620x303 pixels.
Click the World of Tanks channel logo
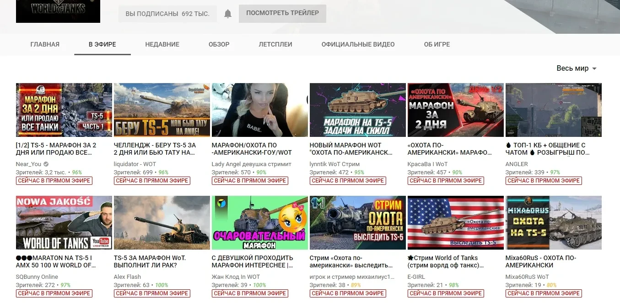[x=58, y=11]
